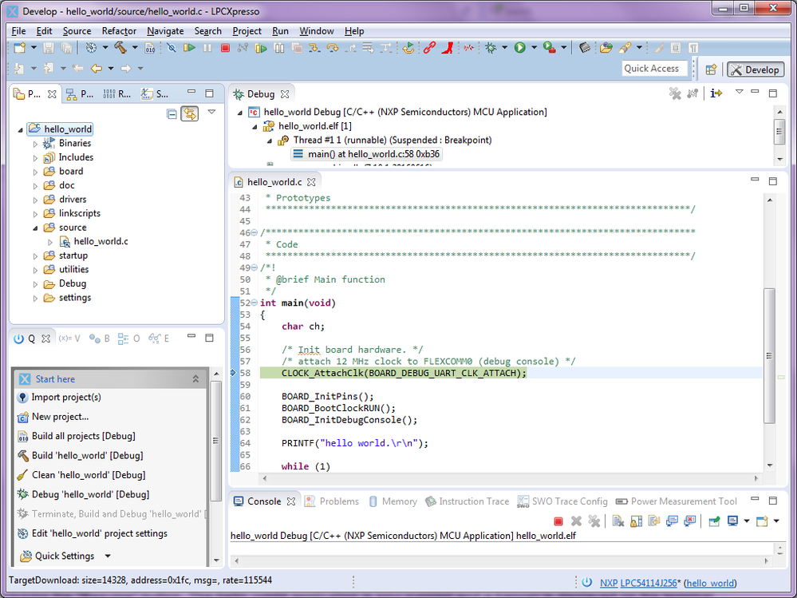The width and height of the screenshot is (797, 598).
Task: Click Pin Console icon
Action: 714,521
